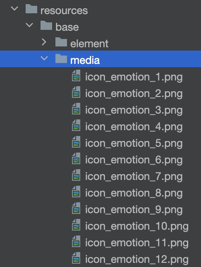
Task: Click the resources folder icon
Action: point(31,9)
